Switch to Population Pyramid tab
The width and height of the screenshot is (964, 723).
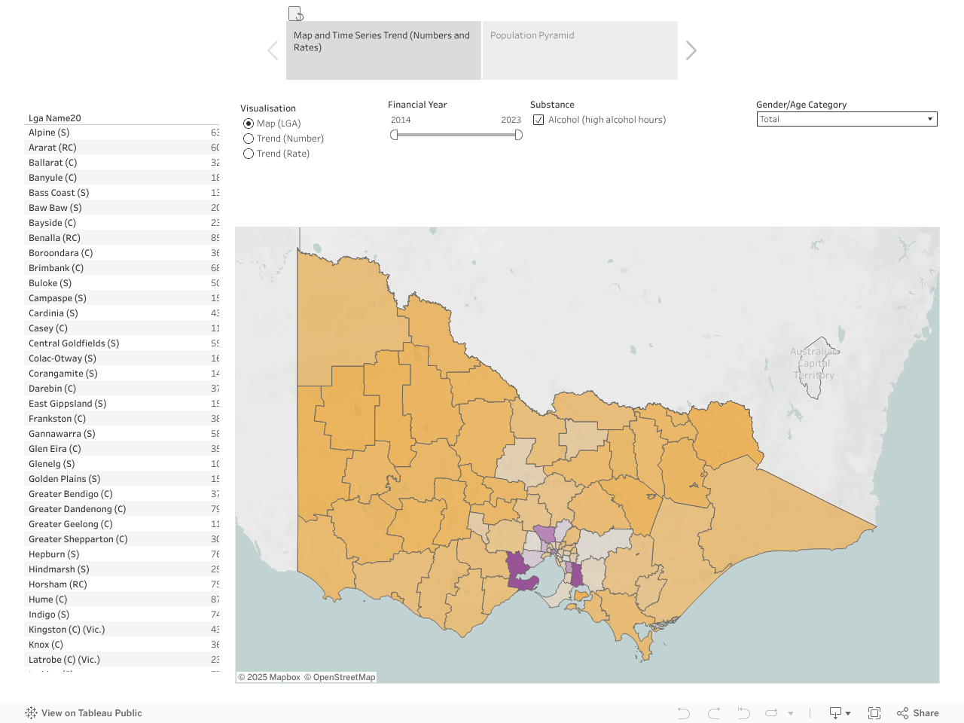click(x=580, y=50)
